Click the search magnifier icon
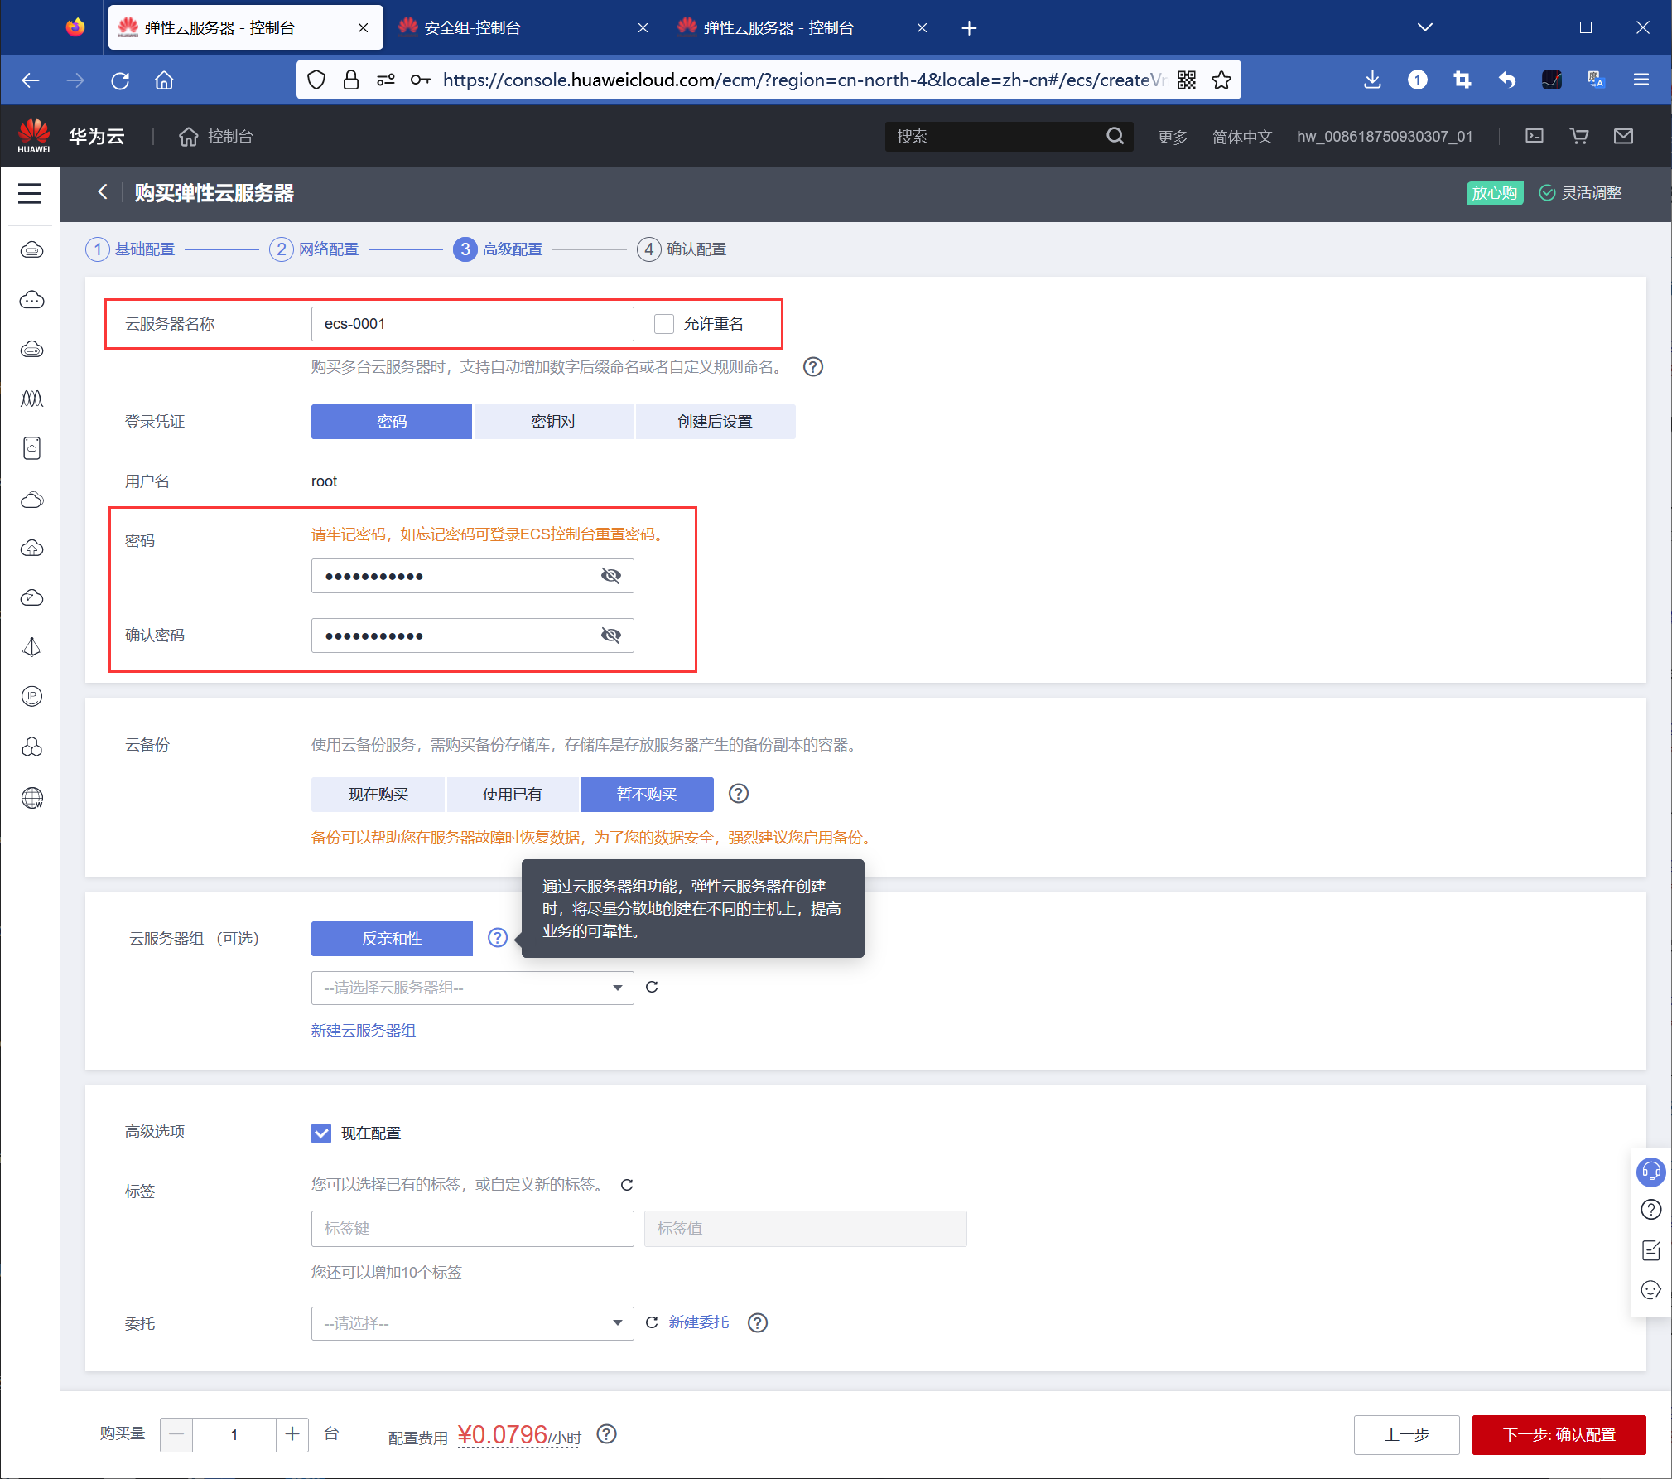Image resolution: width=1672 pixels, height=1479 pixels. tap(1115, 136)
